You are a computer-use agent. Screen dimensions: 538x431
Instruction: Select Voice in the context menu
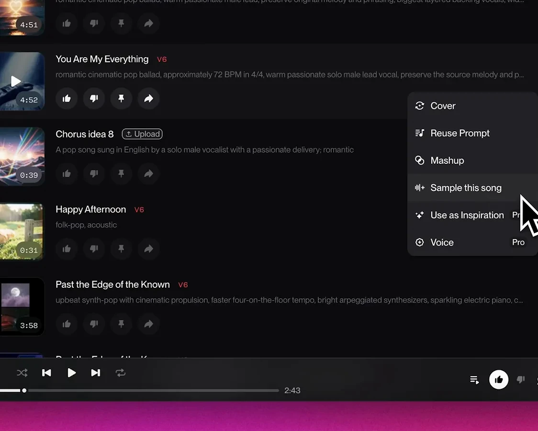[473, 242]
